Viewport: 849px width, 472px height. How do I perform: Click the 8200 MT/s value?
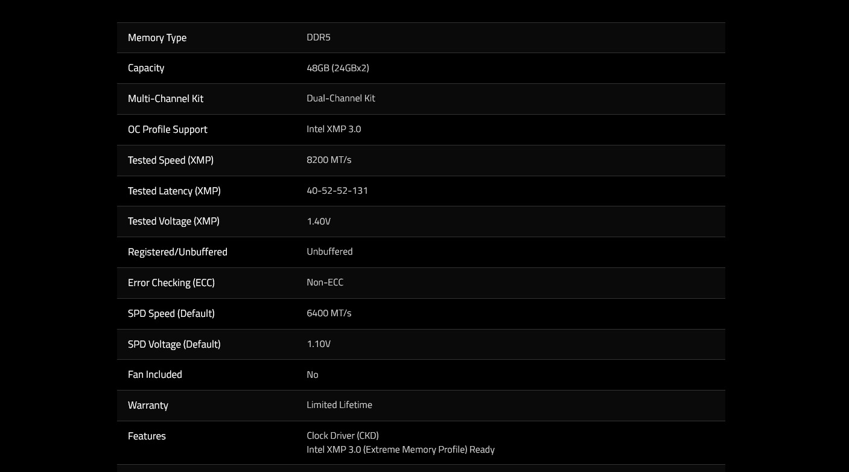point(329,160)
